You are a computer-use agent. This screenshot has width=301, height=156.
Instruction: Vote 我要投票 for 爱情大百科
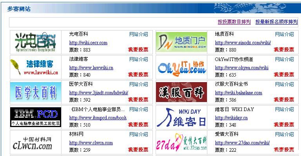(x=284, y=149)
